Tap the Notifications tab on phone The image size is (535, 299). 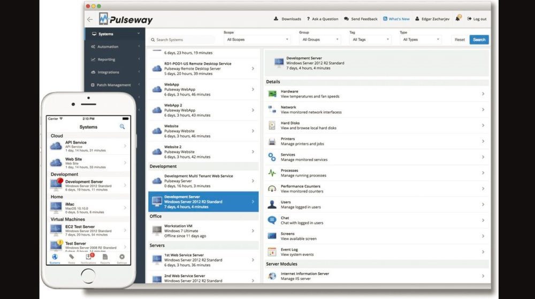(88, 258)
